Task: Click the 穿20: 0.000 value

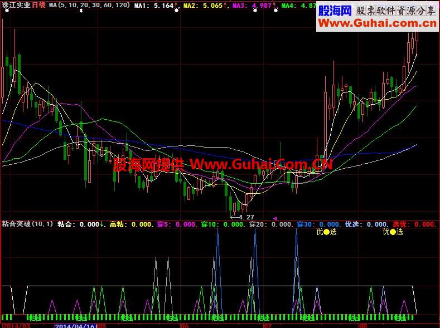Action: click(270, 224)
